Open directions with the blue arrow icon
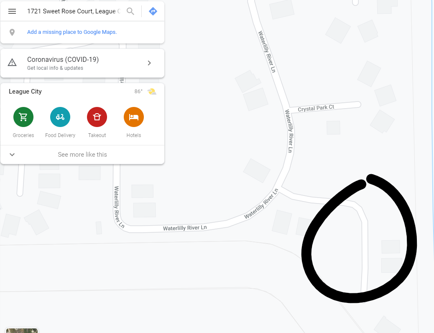The image size is (434, 333). (153, 11)
